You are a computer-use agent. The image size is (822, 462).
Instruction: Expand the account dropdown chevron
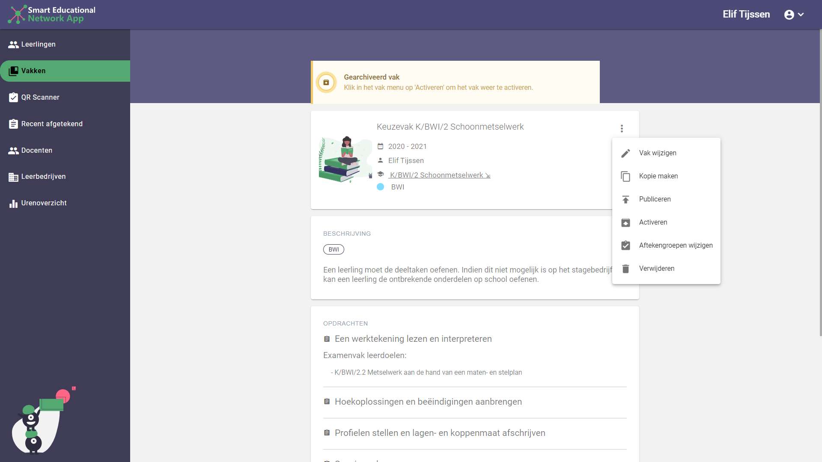(801, 15)
